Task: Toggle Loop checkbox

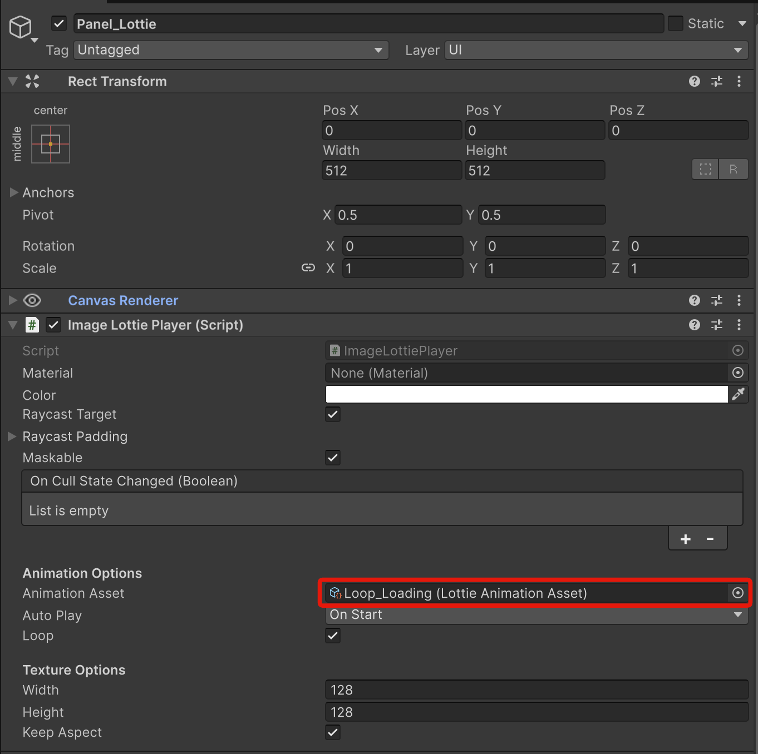Action: pyautogui.click(x=333, y=636)
